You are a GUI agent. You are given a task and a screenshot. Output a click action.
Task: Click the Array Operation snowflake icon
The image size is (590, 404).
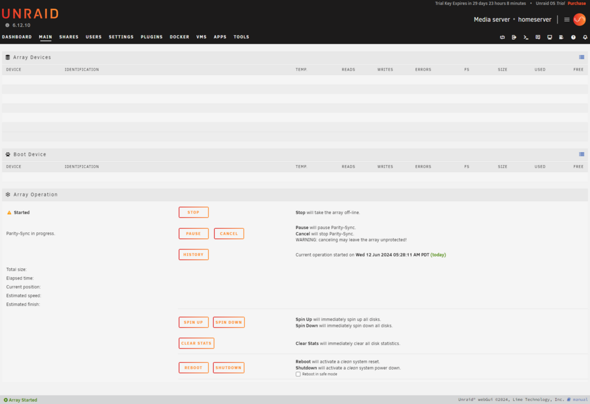click(x=8, y=195)
